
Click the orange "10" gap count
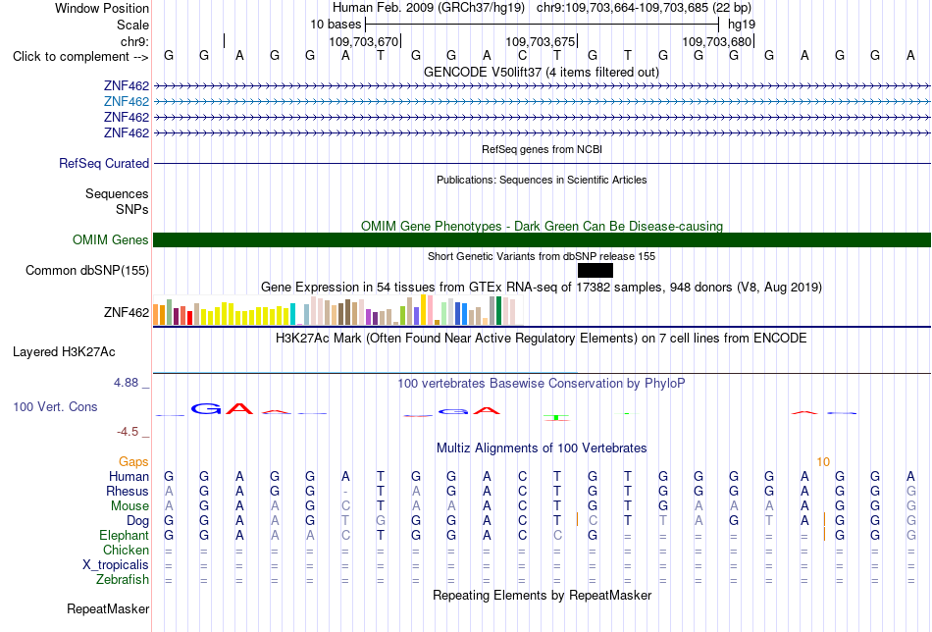click(x=823, y=462)
